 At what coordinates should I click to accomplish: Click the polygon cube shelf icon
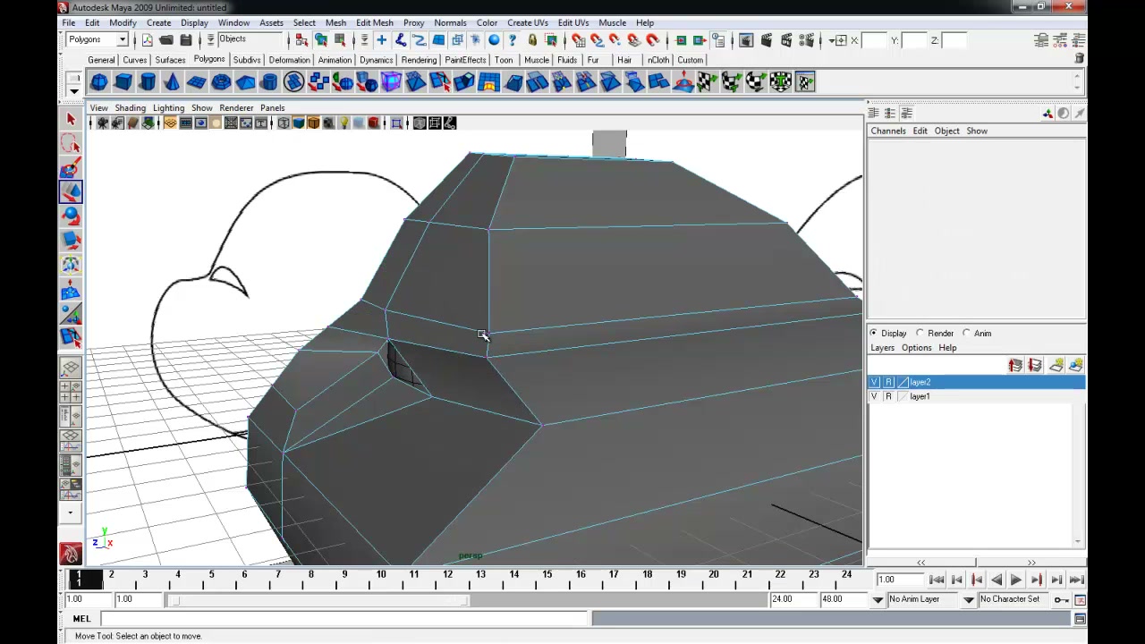(x=123, y=82)
